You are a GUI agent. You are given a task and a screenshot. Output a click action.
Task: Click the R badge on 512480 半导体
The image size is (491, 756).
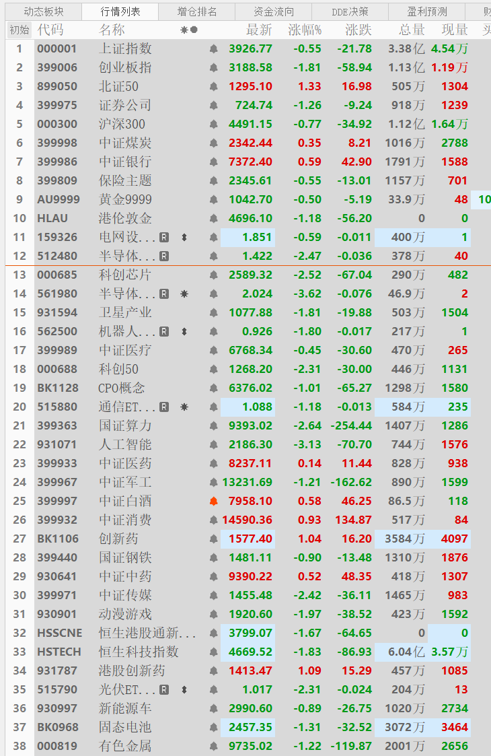(x=164, y=256)
